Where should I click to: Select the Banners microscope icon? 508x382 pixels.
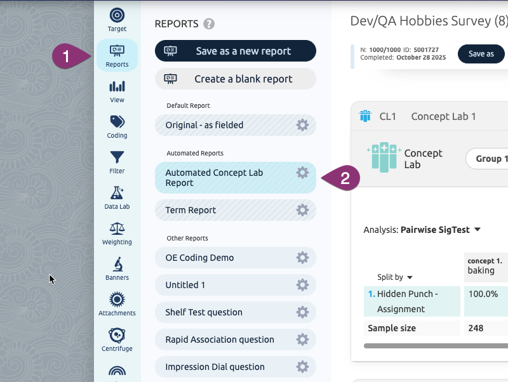point(117,268)
